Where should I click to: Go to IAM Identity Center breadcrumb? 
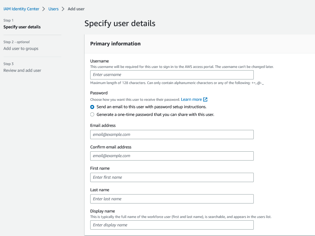21,9
